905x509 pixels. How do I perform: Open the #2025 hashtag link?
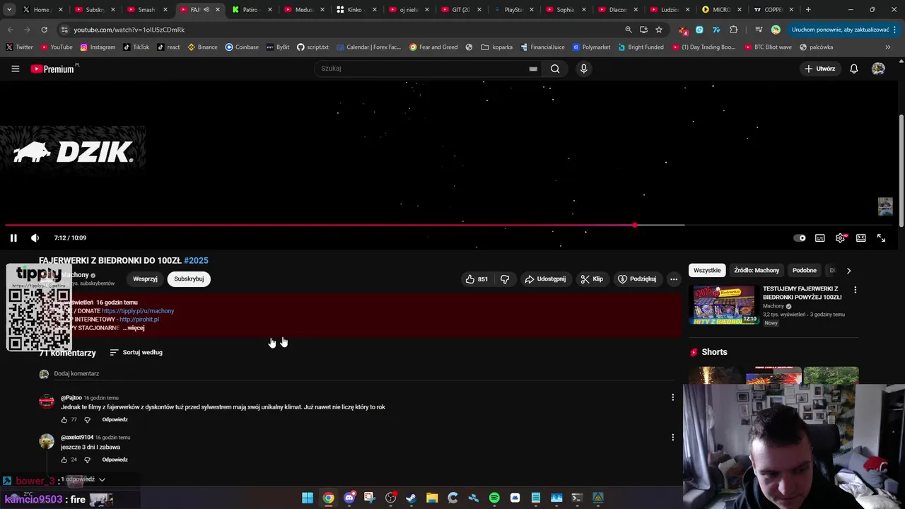[x=196, y=261]
